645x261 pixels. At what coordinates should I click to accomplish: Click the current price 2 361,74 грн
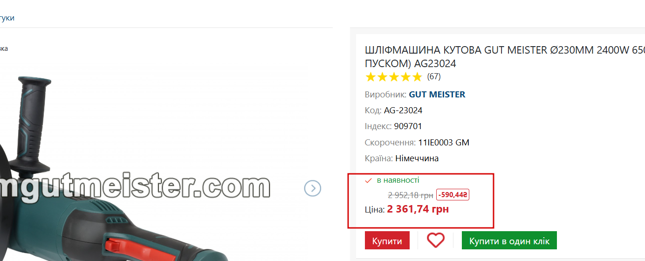pos(418,209)
